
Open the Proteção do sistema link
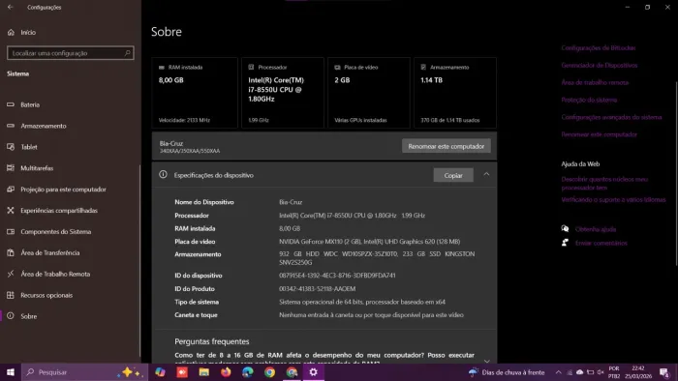tap(589, 100)
